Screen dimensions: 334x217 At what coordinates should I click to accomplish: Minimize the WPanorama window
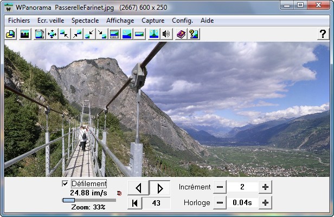click(x=287, y=5)
